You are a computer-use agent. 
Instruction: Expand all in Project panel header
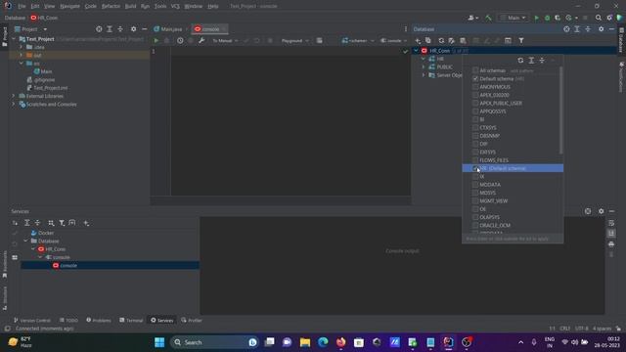(x=110, y=29)
